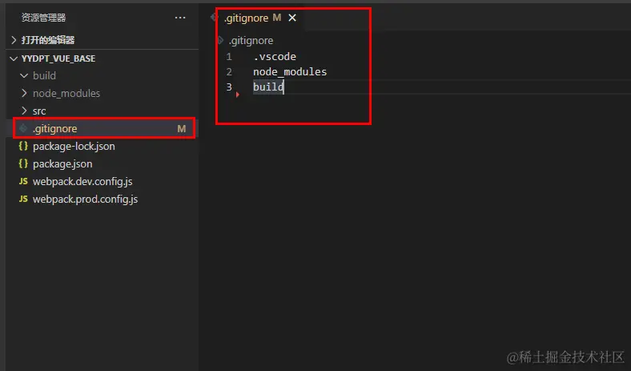Expand the src folder
The width and height of the screenshot is (631, 371).
coord(24,111)
